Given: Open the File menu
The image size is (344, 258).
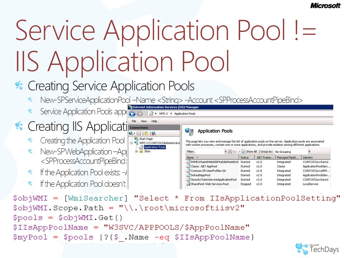Looking at the screenshot, I should [x=134, y=121].
